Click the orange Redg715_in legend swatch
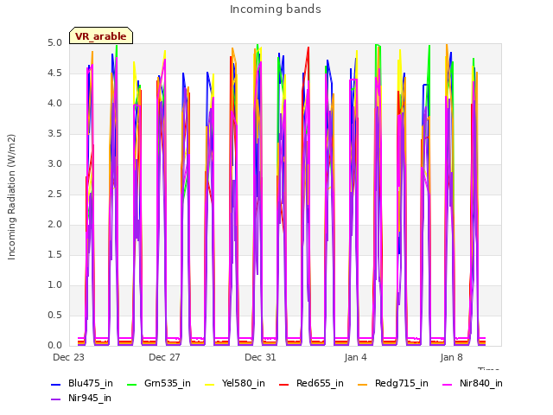The height and width of the screenshot is (415, 553). (x=363, y=384)
